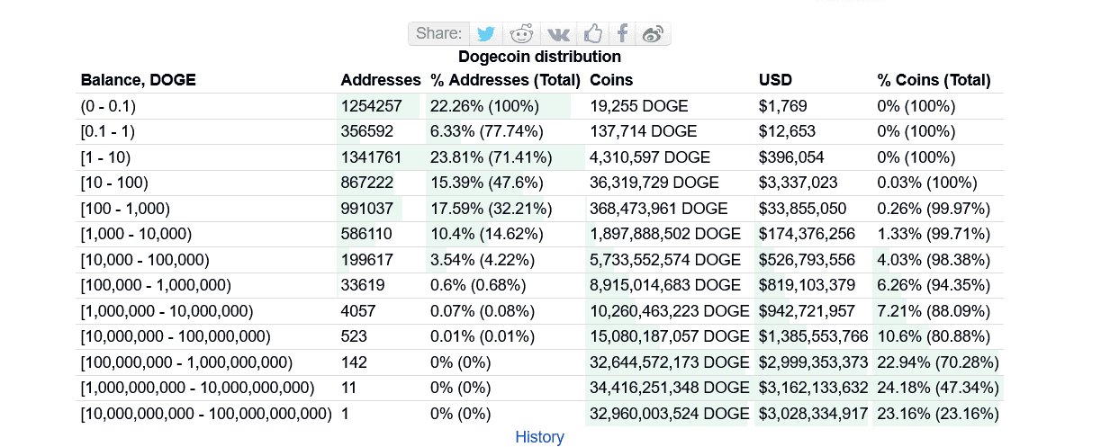This screenshot has height=447, width=1101.
Task: Select the $3,028,334,917 USD value
Action: tap(813, 415)
